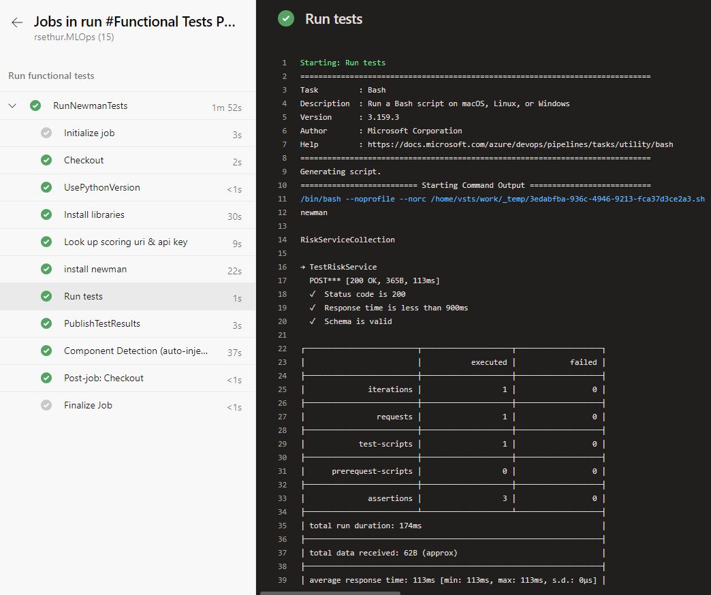Select the install newman step

95,269
